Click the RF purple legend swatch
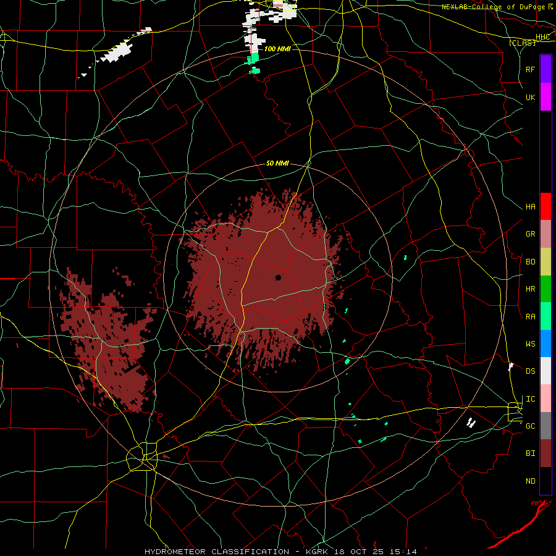 (545, 69)
